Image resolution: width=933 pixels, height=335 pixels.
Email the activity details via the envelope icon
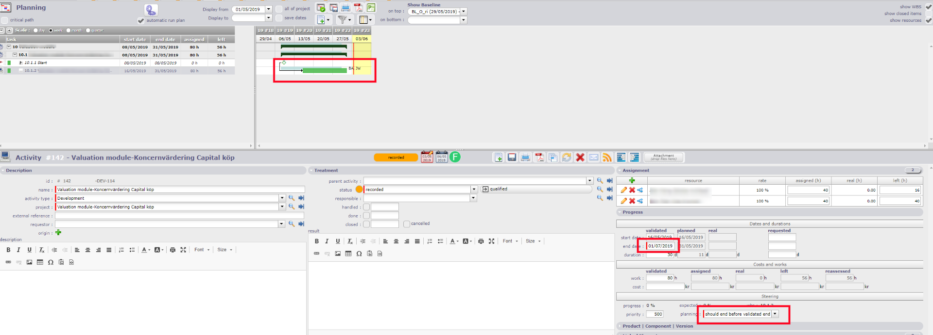pyautogui.click(x=593, y=158)
